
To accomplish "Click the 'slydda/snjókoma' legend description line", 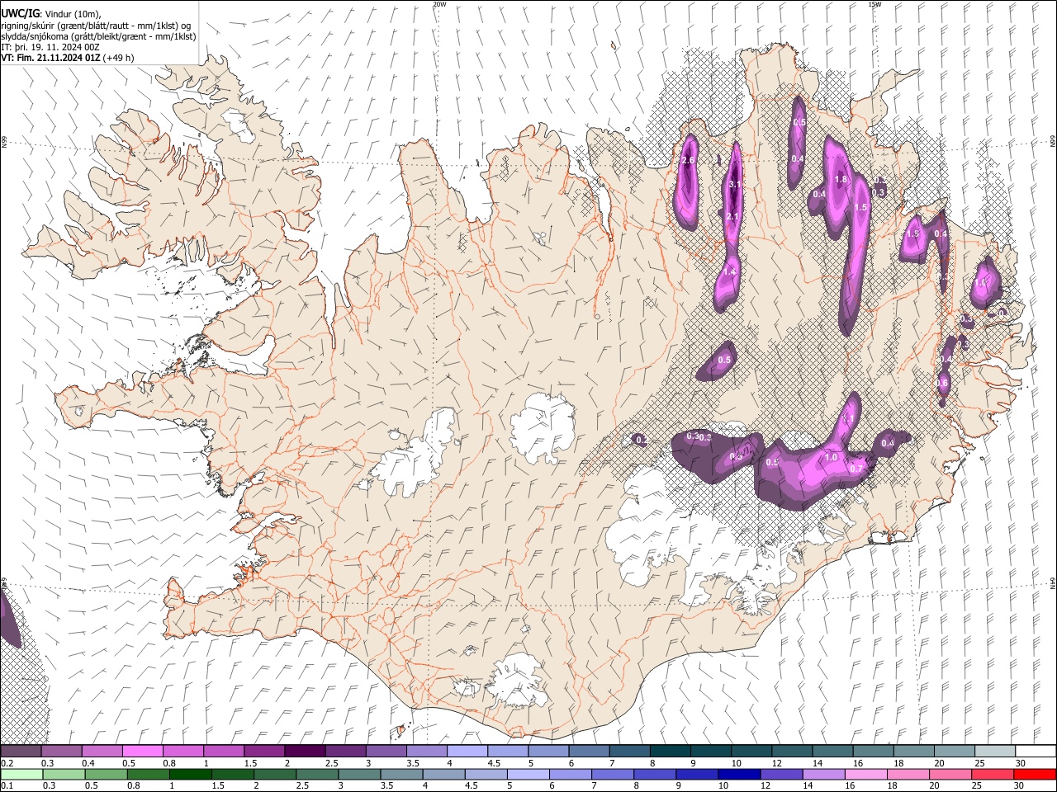I will tap(98, 36).
